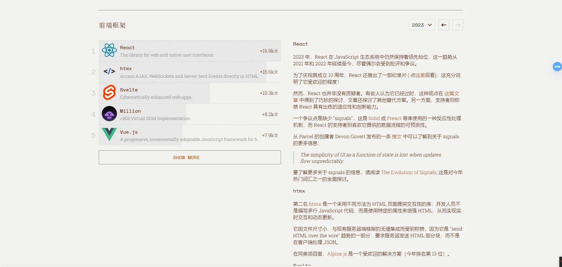Image resolution: width=562 pixels, height=267 pixels.
Task: Click the Million +8.2k star count
Action: coord(269,115)
